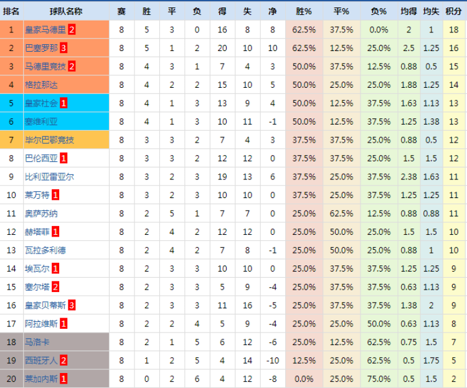
Task: Click the red card badge beside 皇家马德里
Action: click(x=72, y=29)
